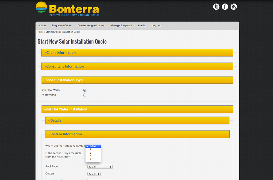273x180 pixels.
Task: Choose option 3 in the open dropdown
Action: (x=93, y=156)
